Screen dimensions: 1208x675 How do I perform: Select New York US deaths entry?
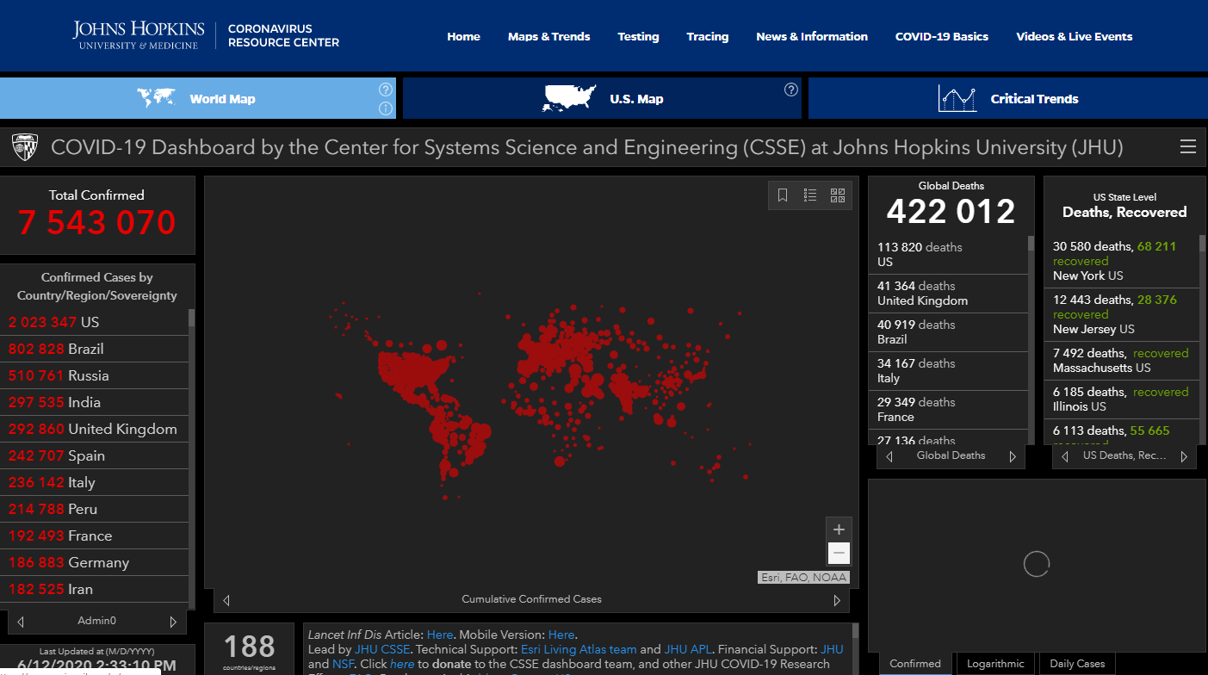click(x=1122, y=261)
